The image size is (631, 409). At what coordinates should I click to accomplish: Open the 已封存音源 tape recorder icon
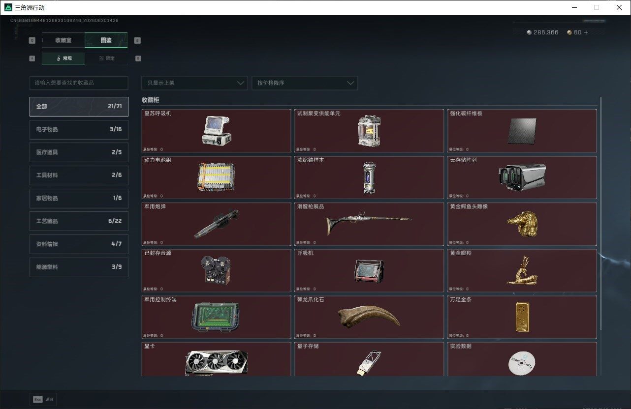pos(216,270)
